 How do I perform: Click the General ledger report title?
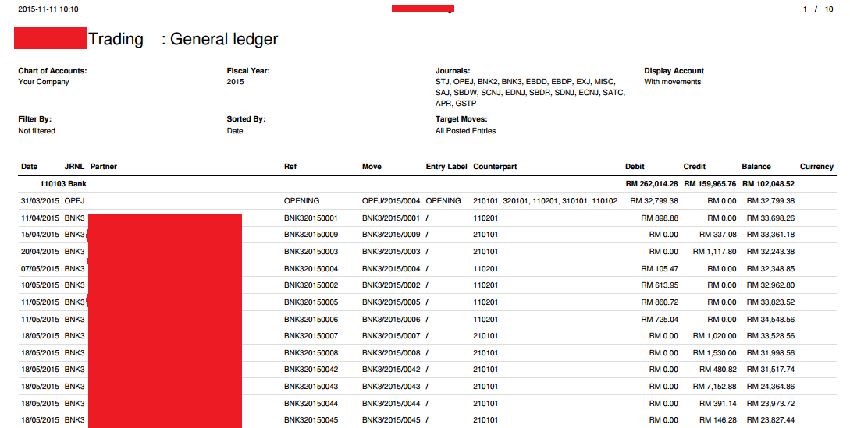(x=224, y=39)
